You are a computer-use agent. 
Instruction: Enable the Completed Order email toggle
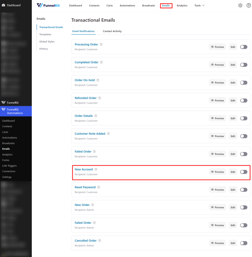point(244,65)
